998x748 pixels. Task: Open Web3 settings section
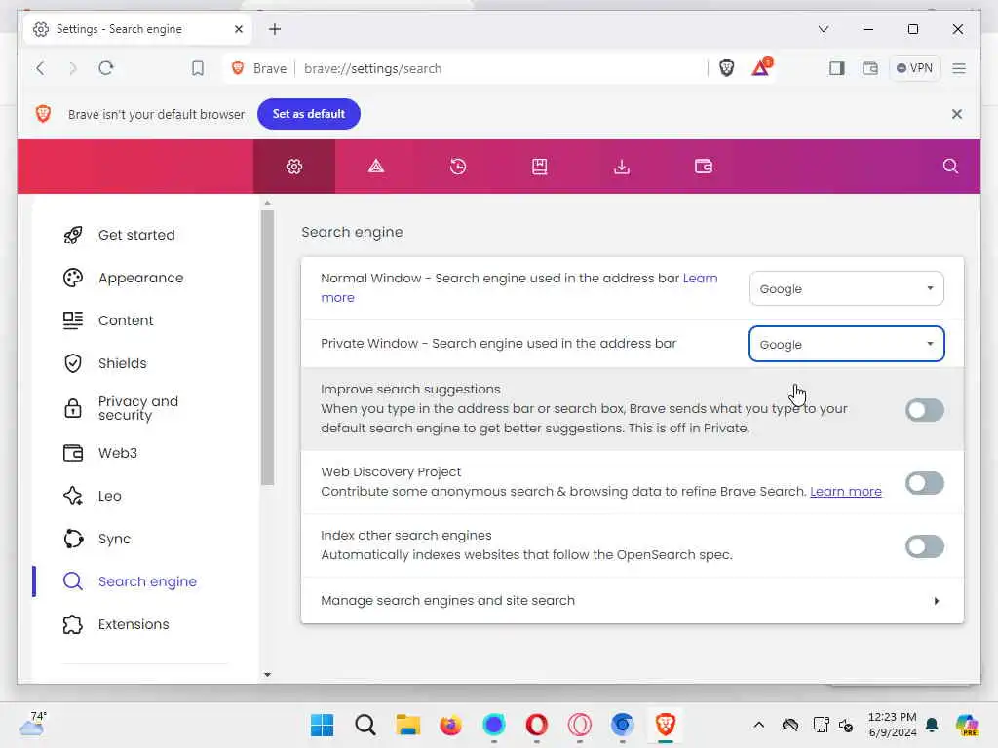coord(118,453)
